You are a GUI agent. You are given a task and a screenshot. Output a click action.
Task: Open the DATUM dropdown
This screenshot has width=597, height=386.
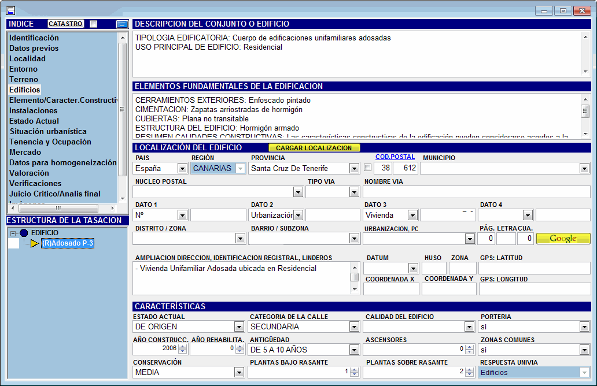coord(413,268)
